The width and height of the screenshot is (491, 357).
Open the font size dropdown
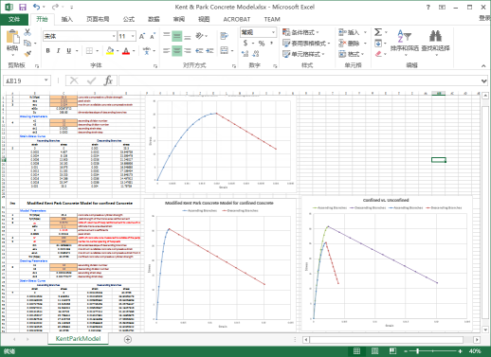133,36
